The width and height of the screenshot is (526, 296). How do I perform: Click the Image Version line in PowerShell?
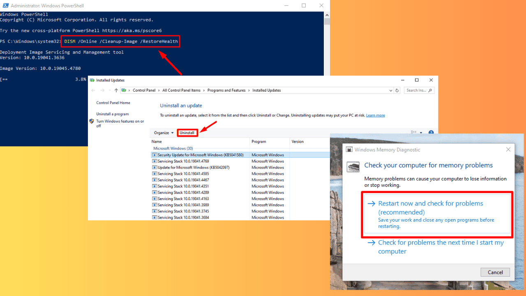pos(40,68)
